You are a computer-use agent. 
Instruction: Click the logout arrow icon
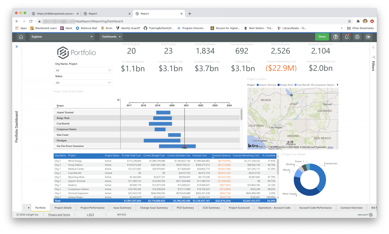coord(368,37)
